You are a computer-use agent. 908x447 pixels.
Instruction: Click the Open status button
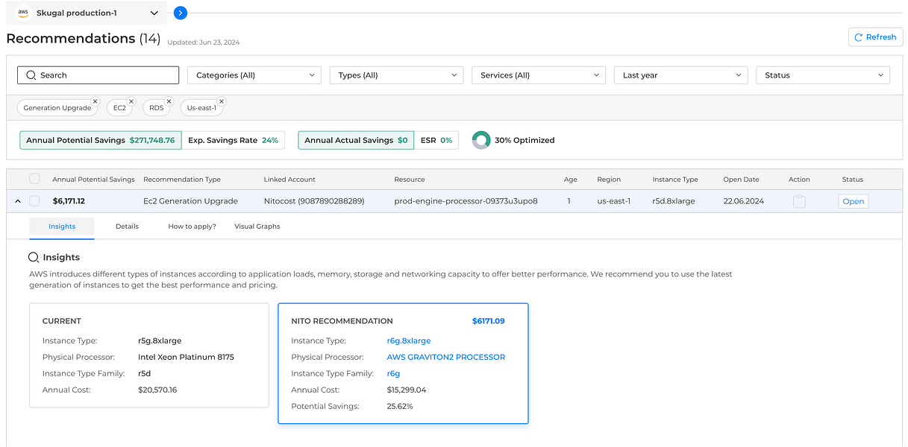click(x=853, y=201)
